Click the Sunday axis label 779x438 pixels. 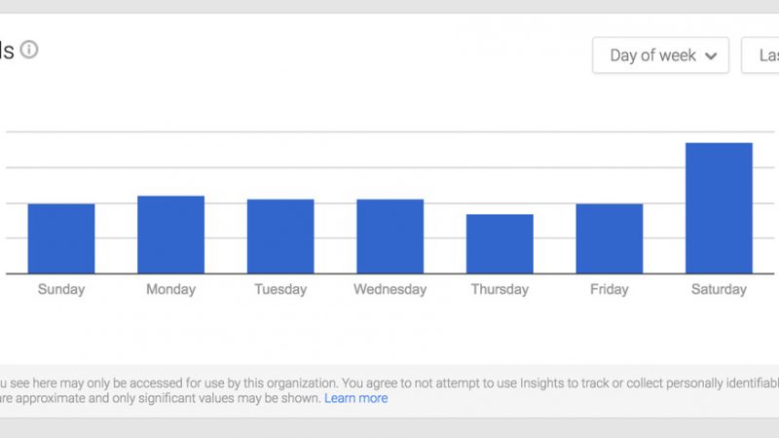(61, 289)
